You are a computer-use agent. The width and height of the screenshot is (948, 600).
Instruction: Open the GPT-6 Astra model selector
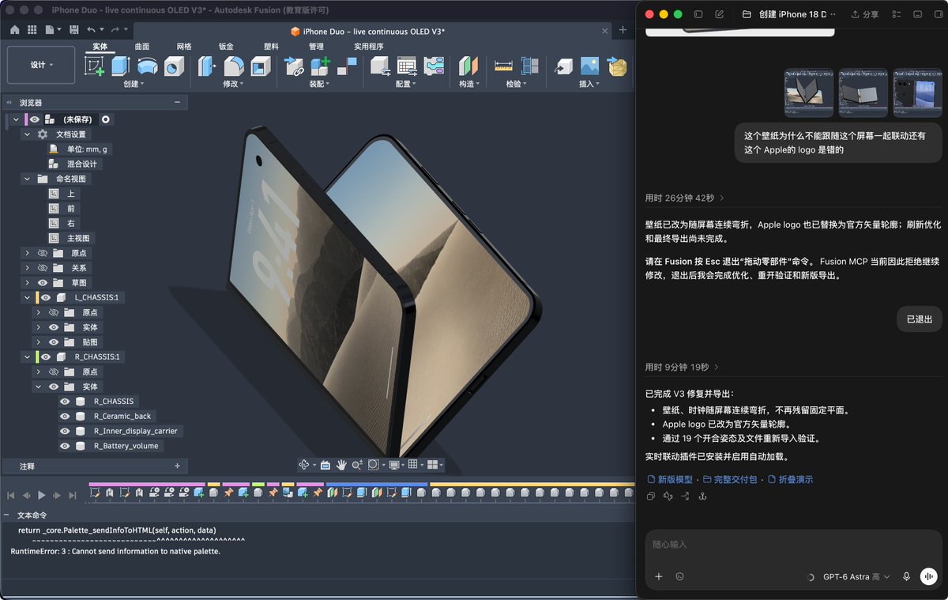856,577
